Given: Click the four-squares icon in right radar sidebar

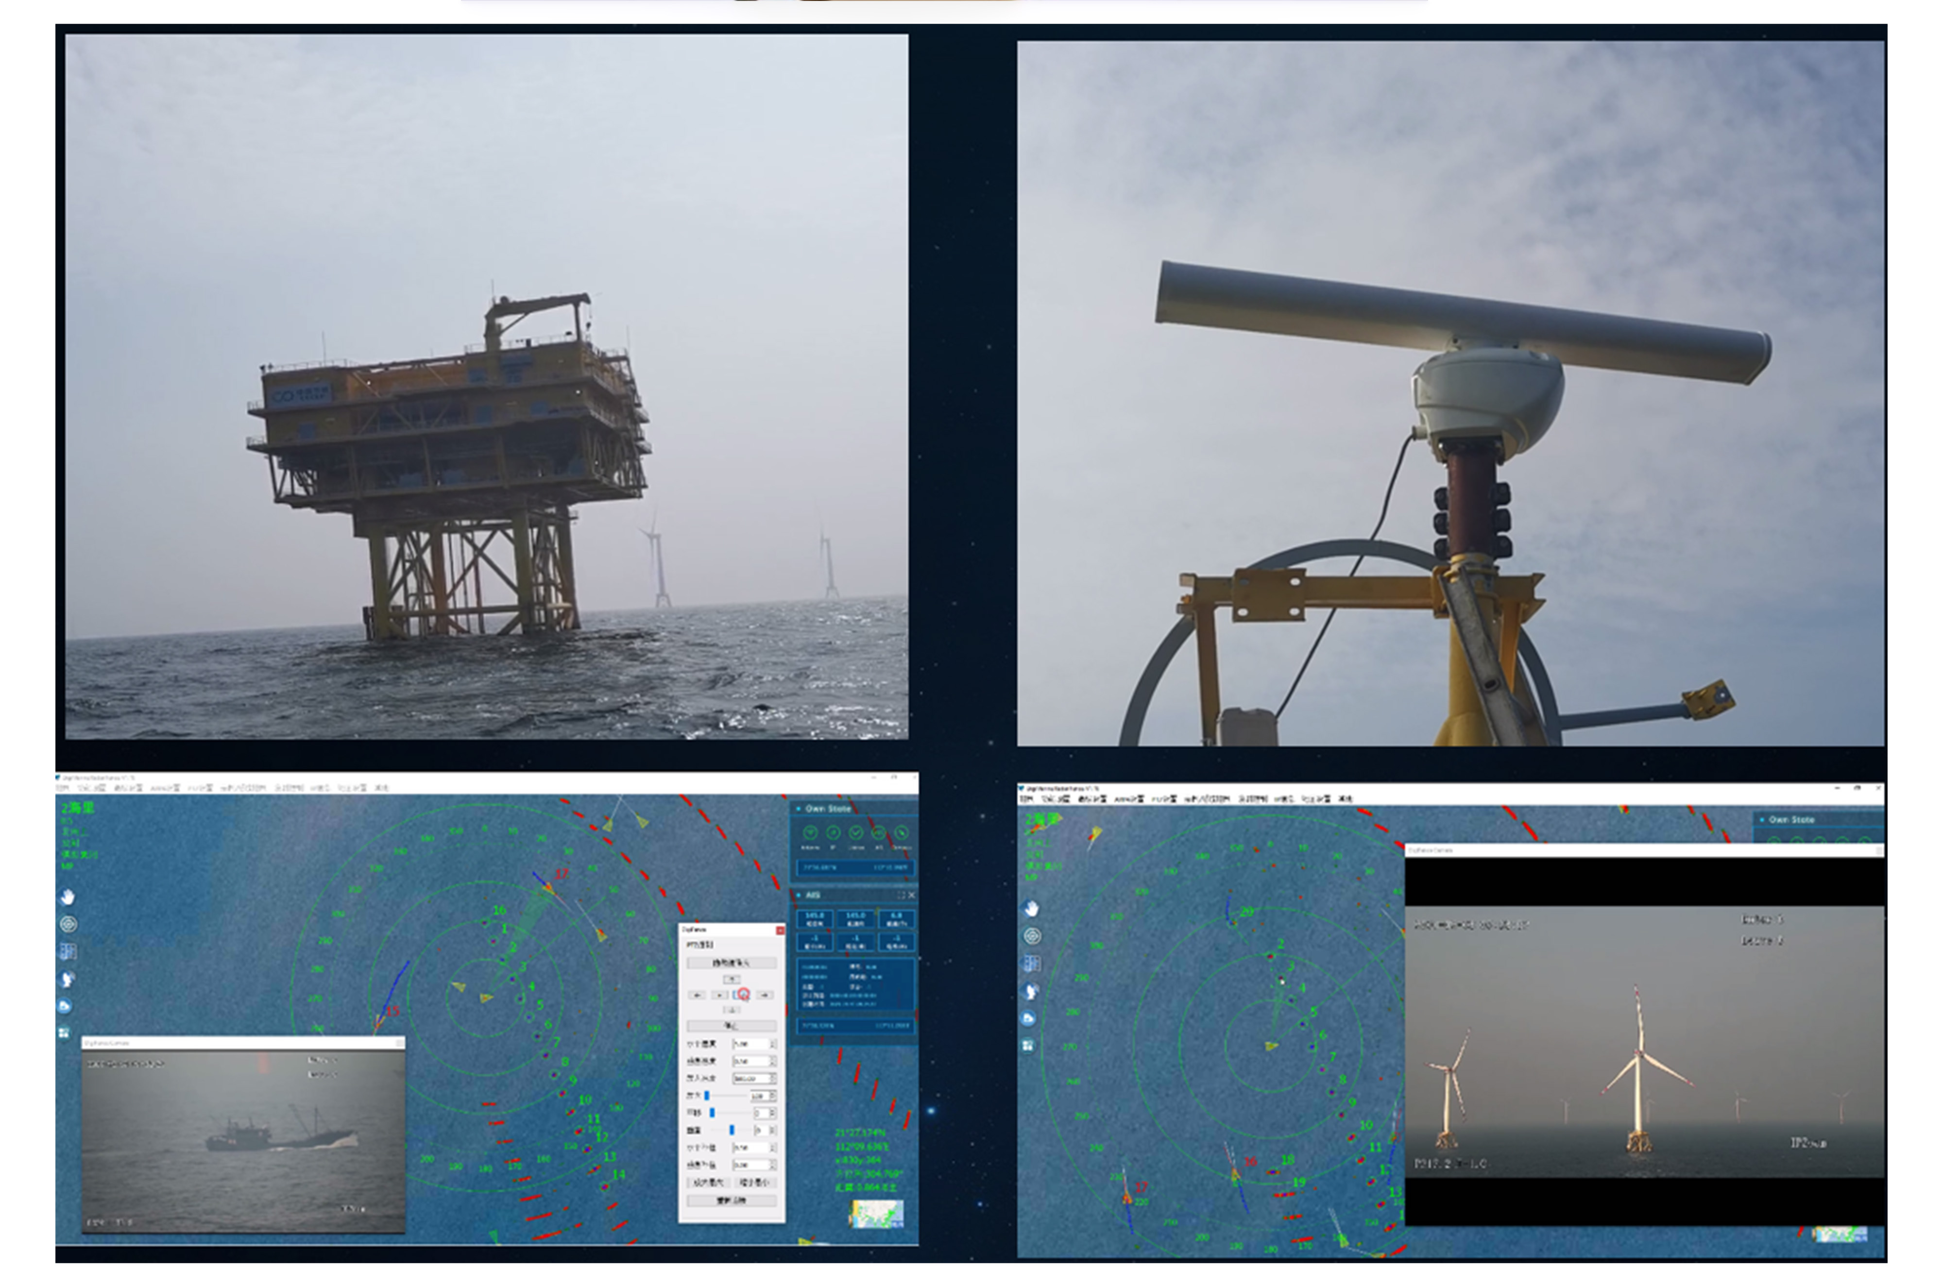Looking at the screenshot, I should pyautogui.click(x=1028, y=1045).
